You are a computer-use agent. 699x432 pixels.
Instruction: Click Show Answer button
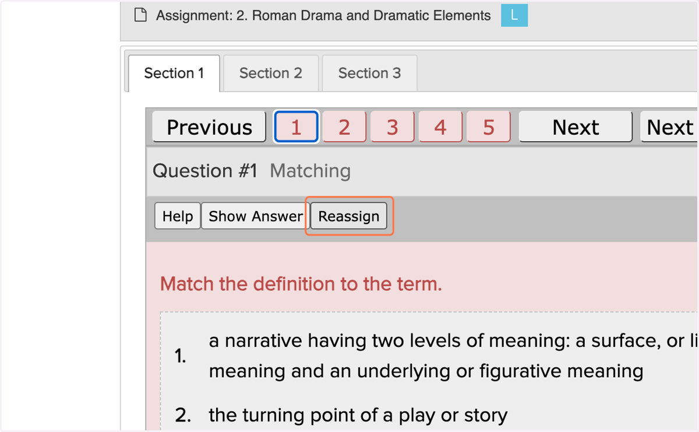click(255, 216)
